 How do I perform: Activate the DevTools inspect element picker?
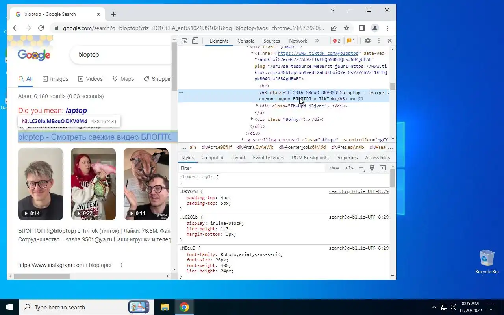click(x=184, y=41)
